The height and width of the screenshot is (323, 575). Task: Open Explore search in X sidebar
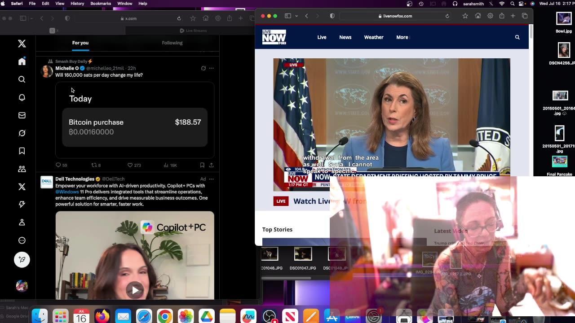(x=22, y=79)
